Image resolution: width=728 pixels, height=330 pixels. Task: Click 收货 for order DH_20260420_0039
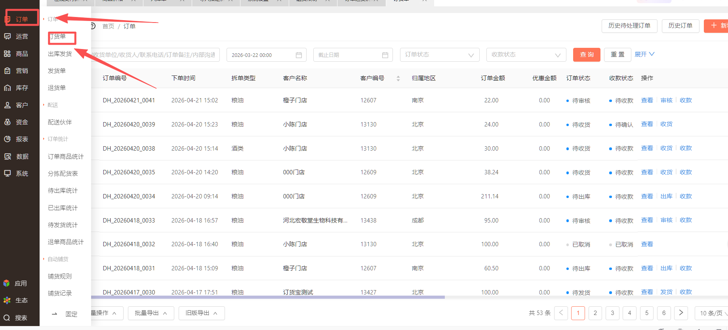click(667, 124)
